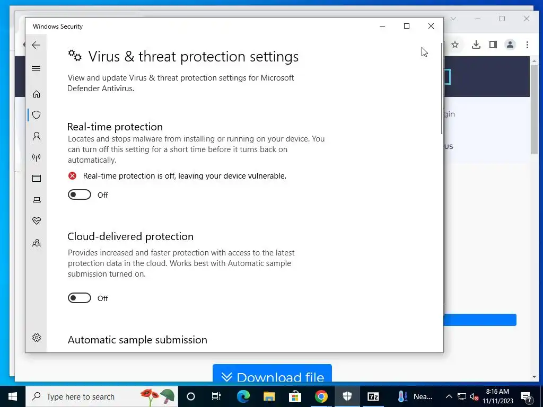Screen dimensions: 543x407
Task: Click Chrome tab search chevron
Action: point(453,19)
